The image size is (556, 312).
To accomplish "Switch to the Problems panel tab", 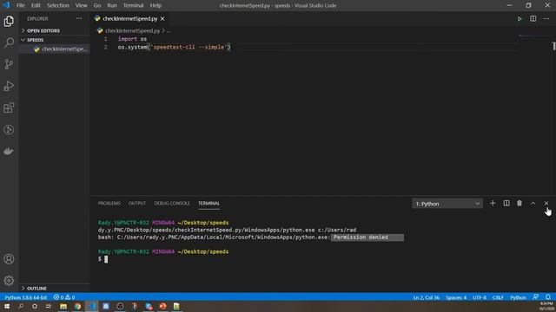I will coord(109,204).
